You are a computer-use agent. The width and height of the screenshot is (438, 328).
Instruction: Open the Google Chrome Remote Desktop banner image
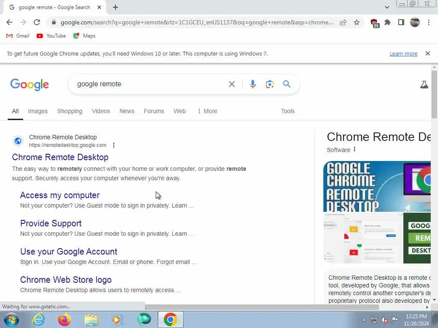tap(377, 186)
